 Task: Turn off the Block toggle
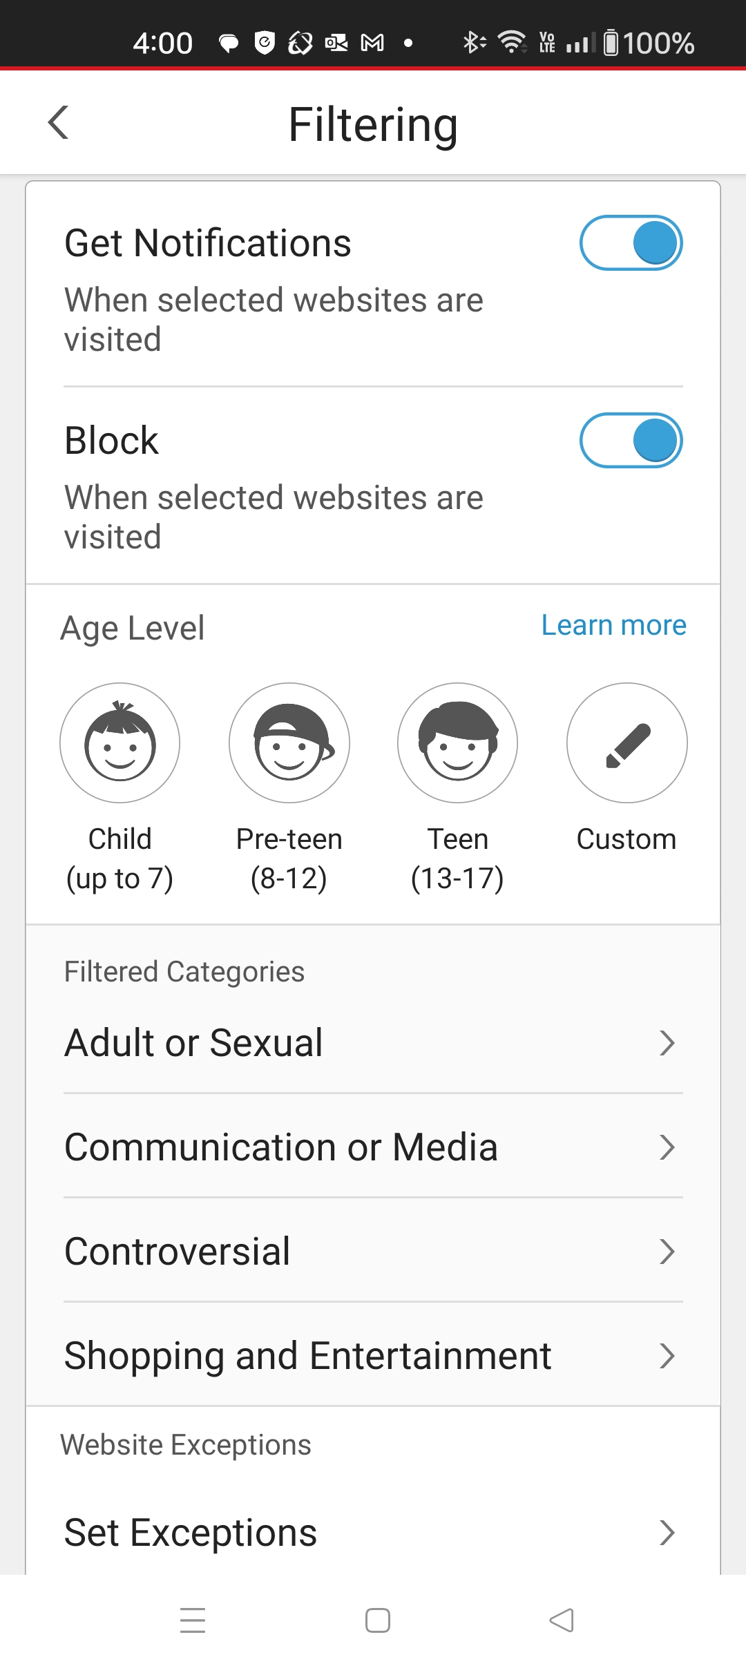[x=631, y=441]
